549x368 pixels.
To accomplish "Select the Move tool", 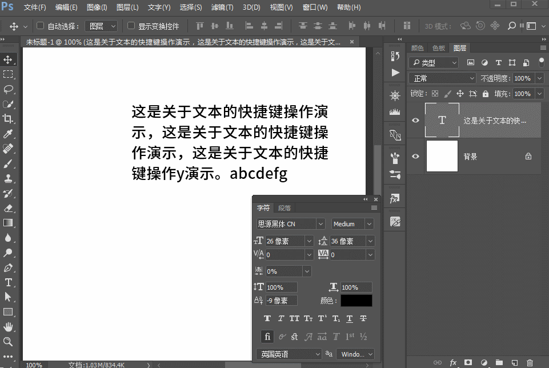I will tap(9, 59).
